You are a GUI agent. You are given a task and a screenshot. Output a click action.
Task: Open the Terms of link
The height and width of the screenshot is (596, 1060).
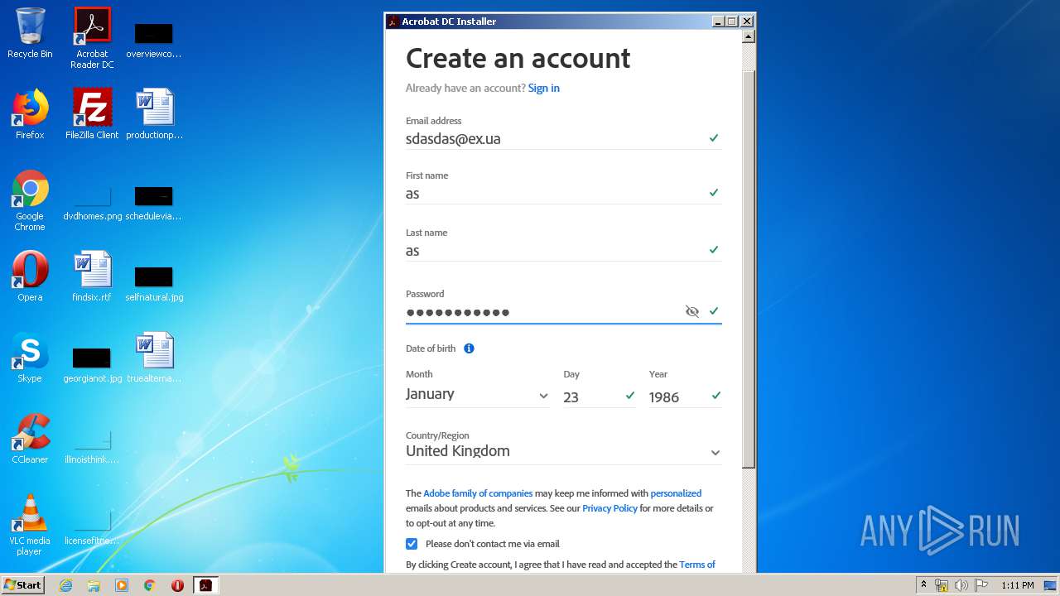697,565
